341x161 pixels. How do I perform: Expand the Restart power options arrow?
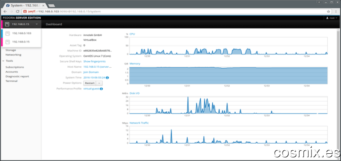(x=99, y=83)
